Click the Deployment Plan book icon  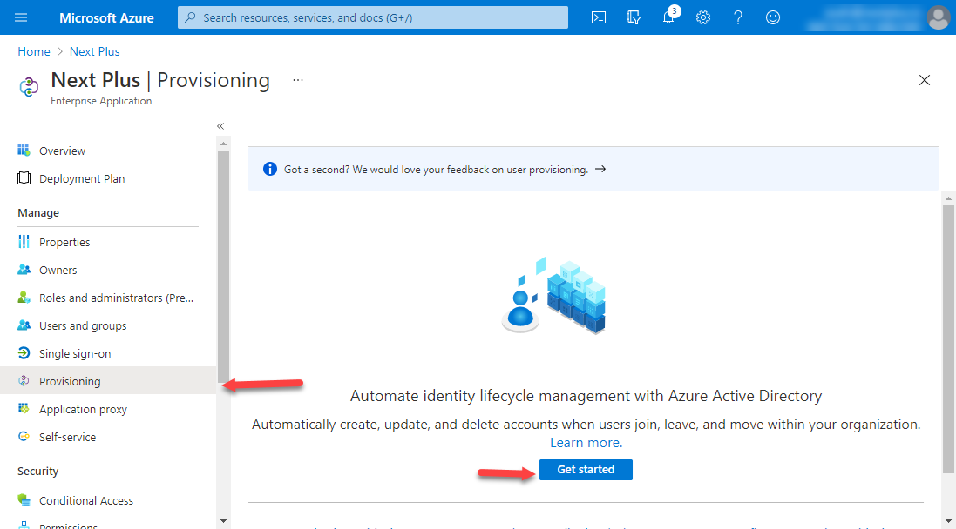pos(24,177)
